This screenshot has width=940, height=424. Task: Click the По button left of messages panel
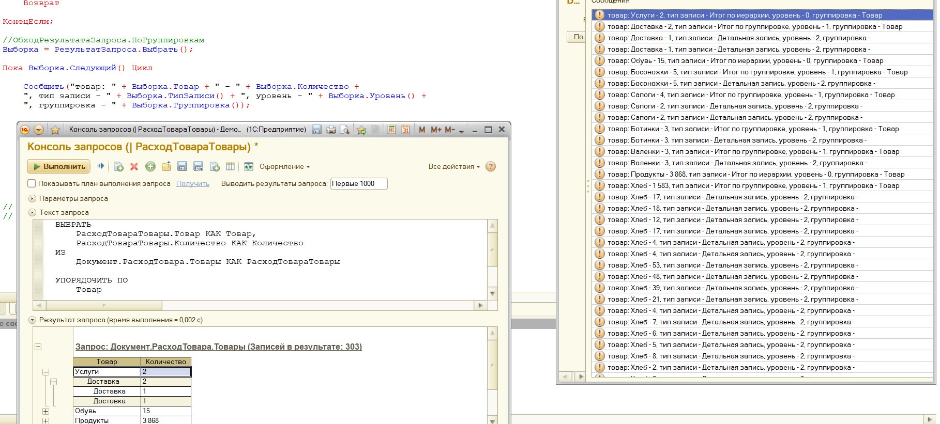[577, 37]
